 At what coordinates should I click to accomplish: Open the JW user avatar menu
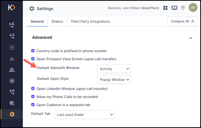(193, 8)
